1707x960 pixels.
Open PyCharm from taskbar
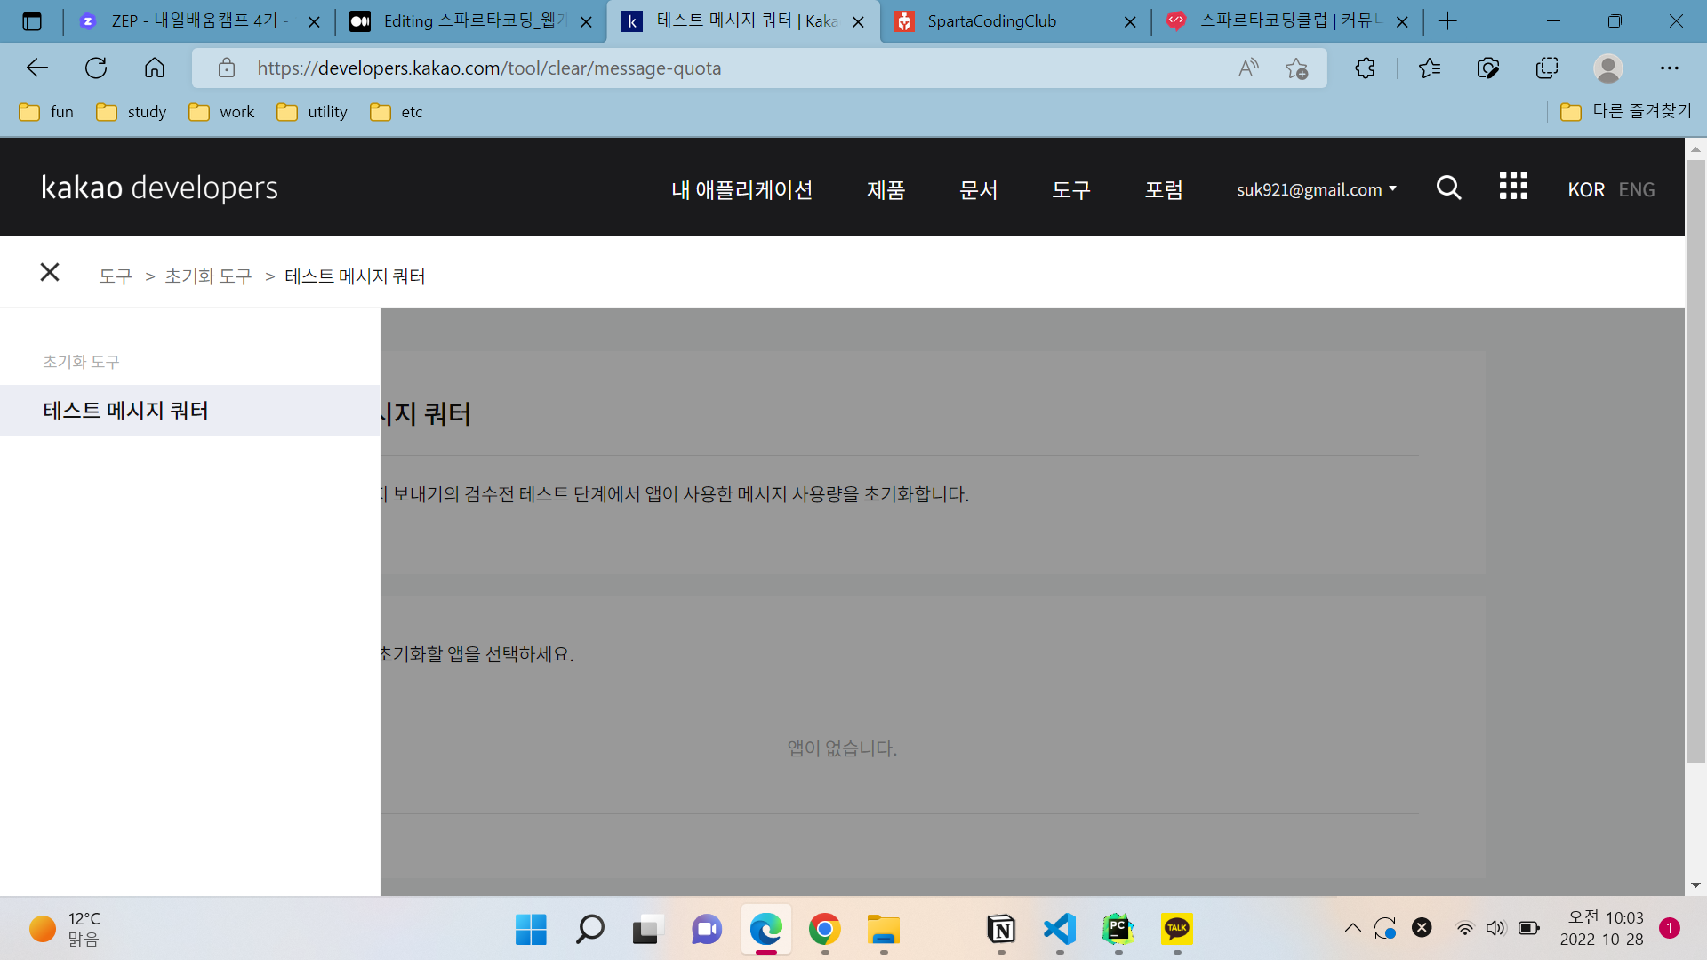[x=1118, y=930]
